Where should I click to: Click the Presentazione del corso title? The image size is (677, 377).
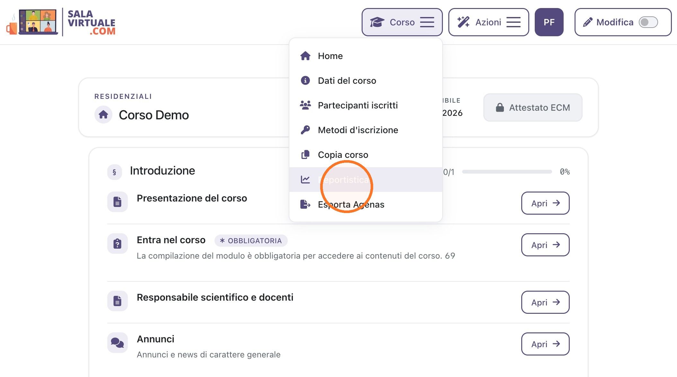pyautogui.click(x=192, y=198)
